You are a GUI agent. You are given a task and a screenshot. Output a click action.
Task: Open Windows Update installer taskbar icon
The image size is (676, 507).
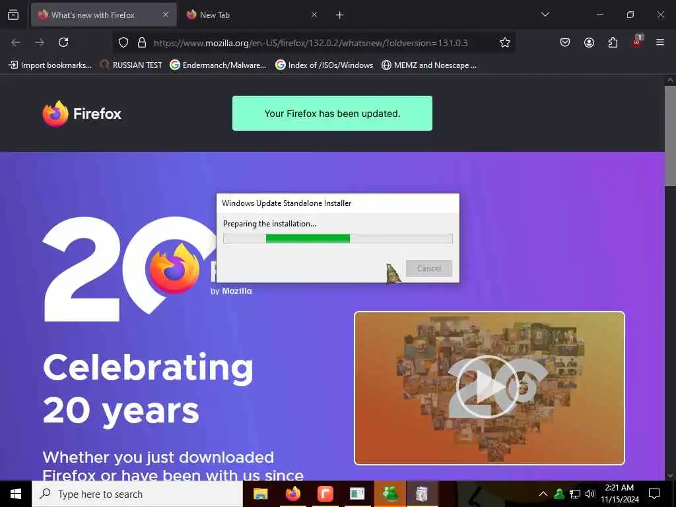[422, 494]
